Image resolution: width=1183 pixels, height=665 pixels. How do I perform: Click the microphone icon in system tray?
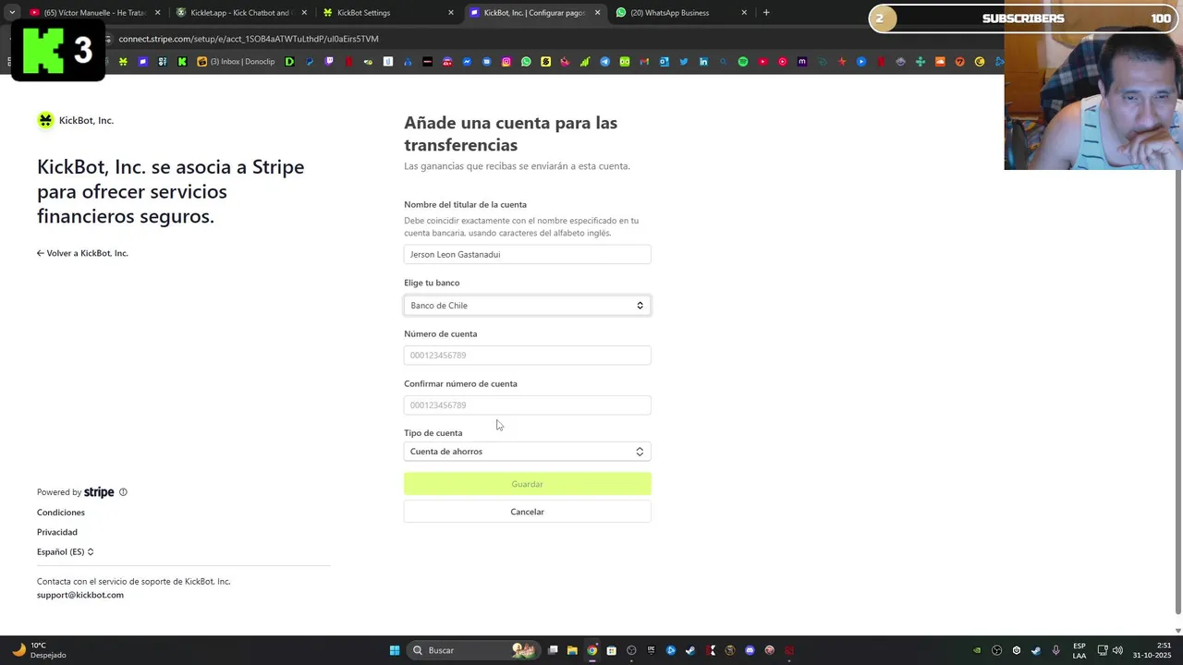point(1055,650)
